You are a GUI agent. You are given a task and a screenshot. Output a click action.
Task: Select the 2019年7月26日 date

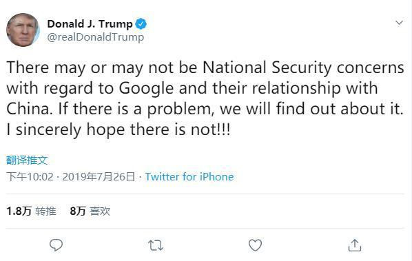(99, 177)
